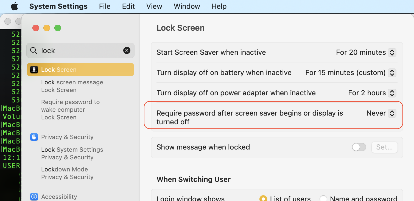Select Name and password radio button
This screenshot has width=414, height=201.
[x=323, y=199]
